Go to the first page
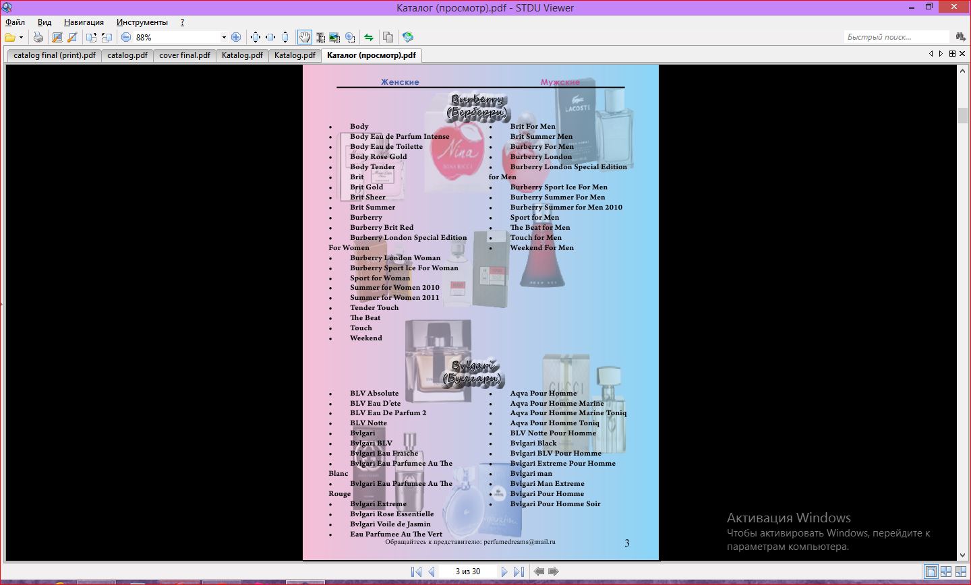 (417, 572)
